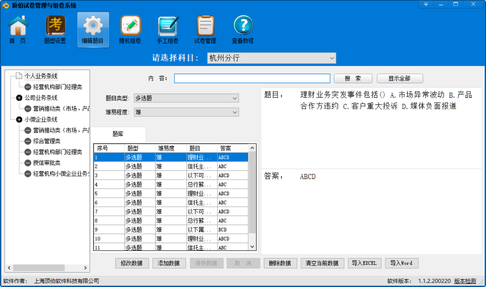Click table scrollbar down arrow
This screenshot has width=486, height=287.
pos(252,247)
